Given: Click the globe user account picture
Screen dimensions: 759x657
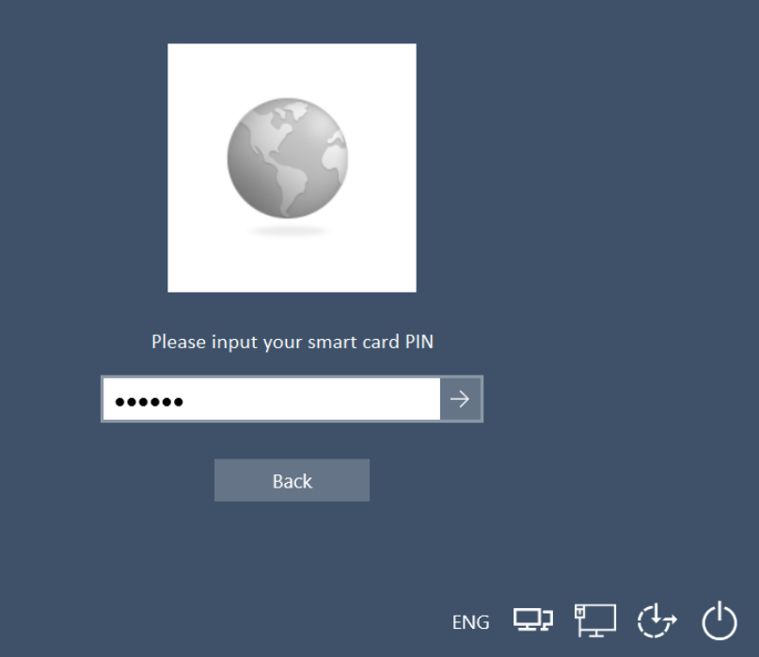Looking at the screenshot, I should (x=292, y=168).
